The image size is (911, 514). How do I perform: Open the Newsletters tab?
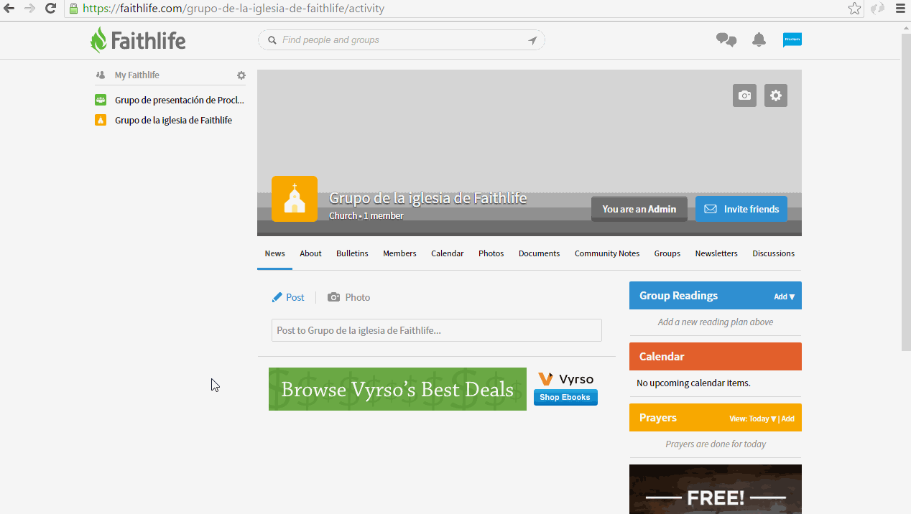(716, 253)
